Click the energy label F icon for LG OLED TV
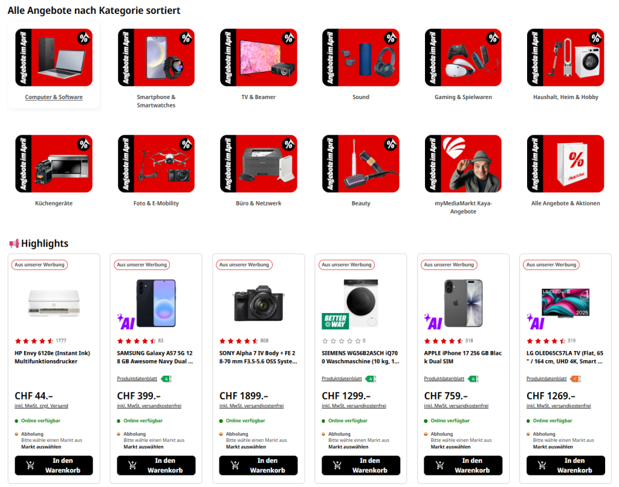Viewport: 619px width, 487px height. pos(575,379)
